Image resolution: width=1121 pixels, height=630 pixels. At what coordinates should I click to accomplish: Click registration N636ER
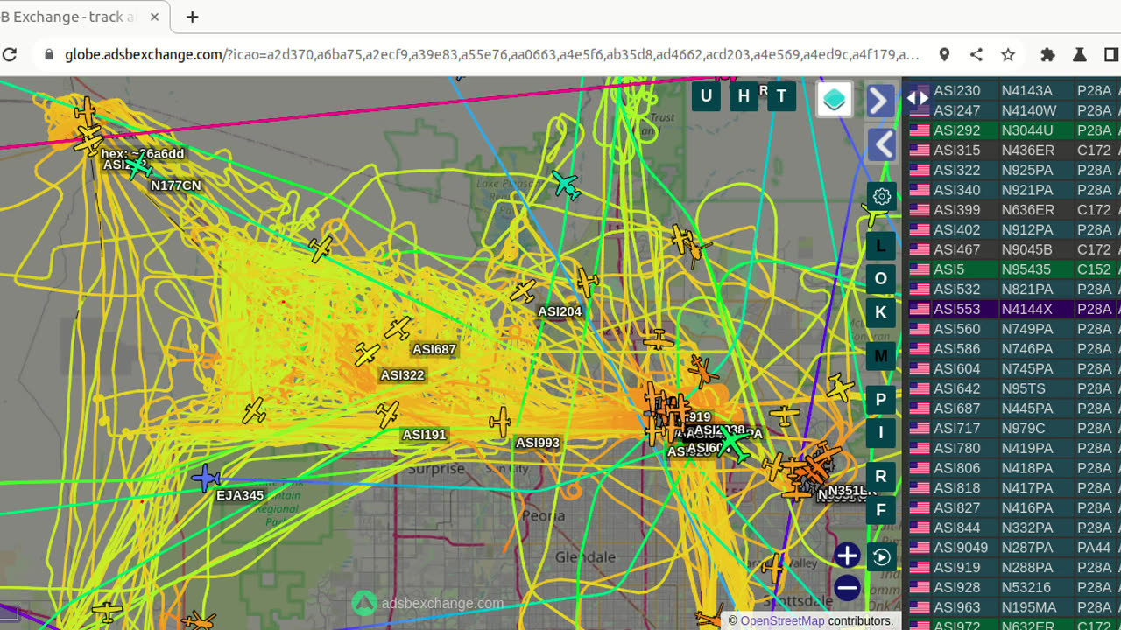(1027, 209)
